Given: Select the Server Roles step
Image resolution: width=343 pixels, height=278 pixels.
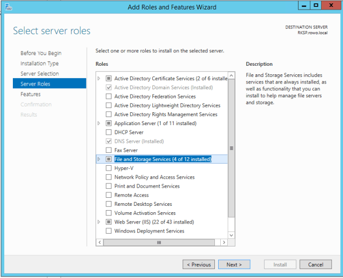Looking at the screenshot, I should point(49,83).
